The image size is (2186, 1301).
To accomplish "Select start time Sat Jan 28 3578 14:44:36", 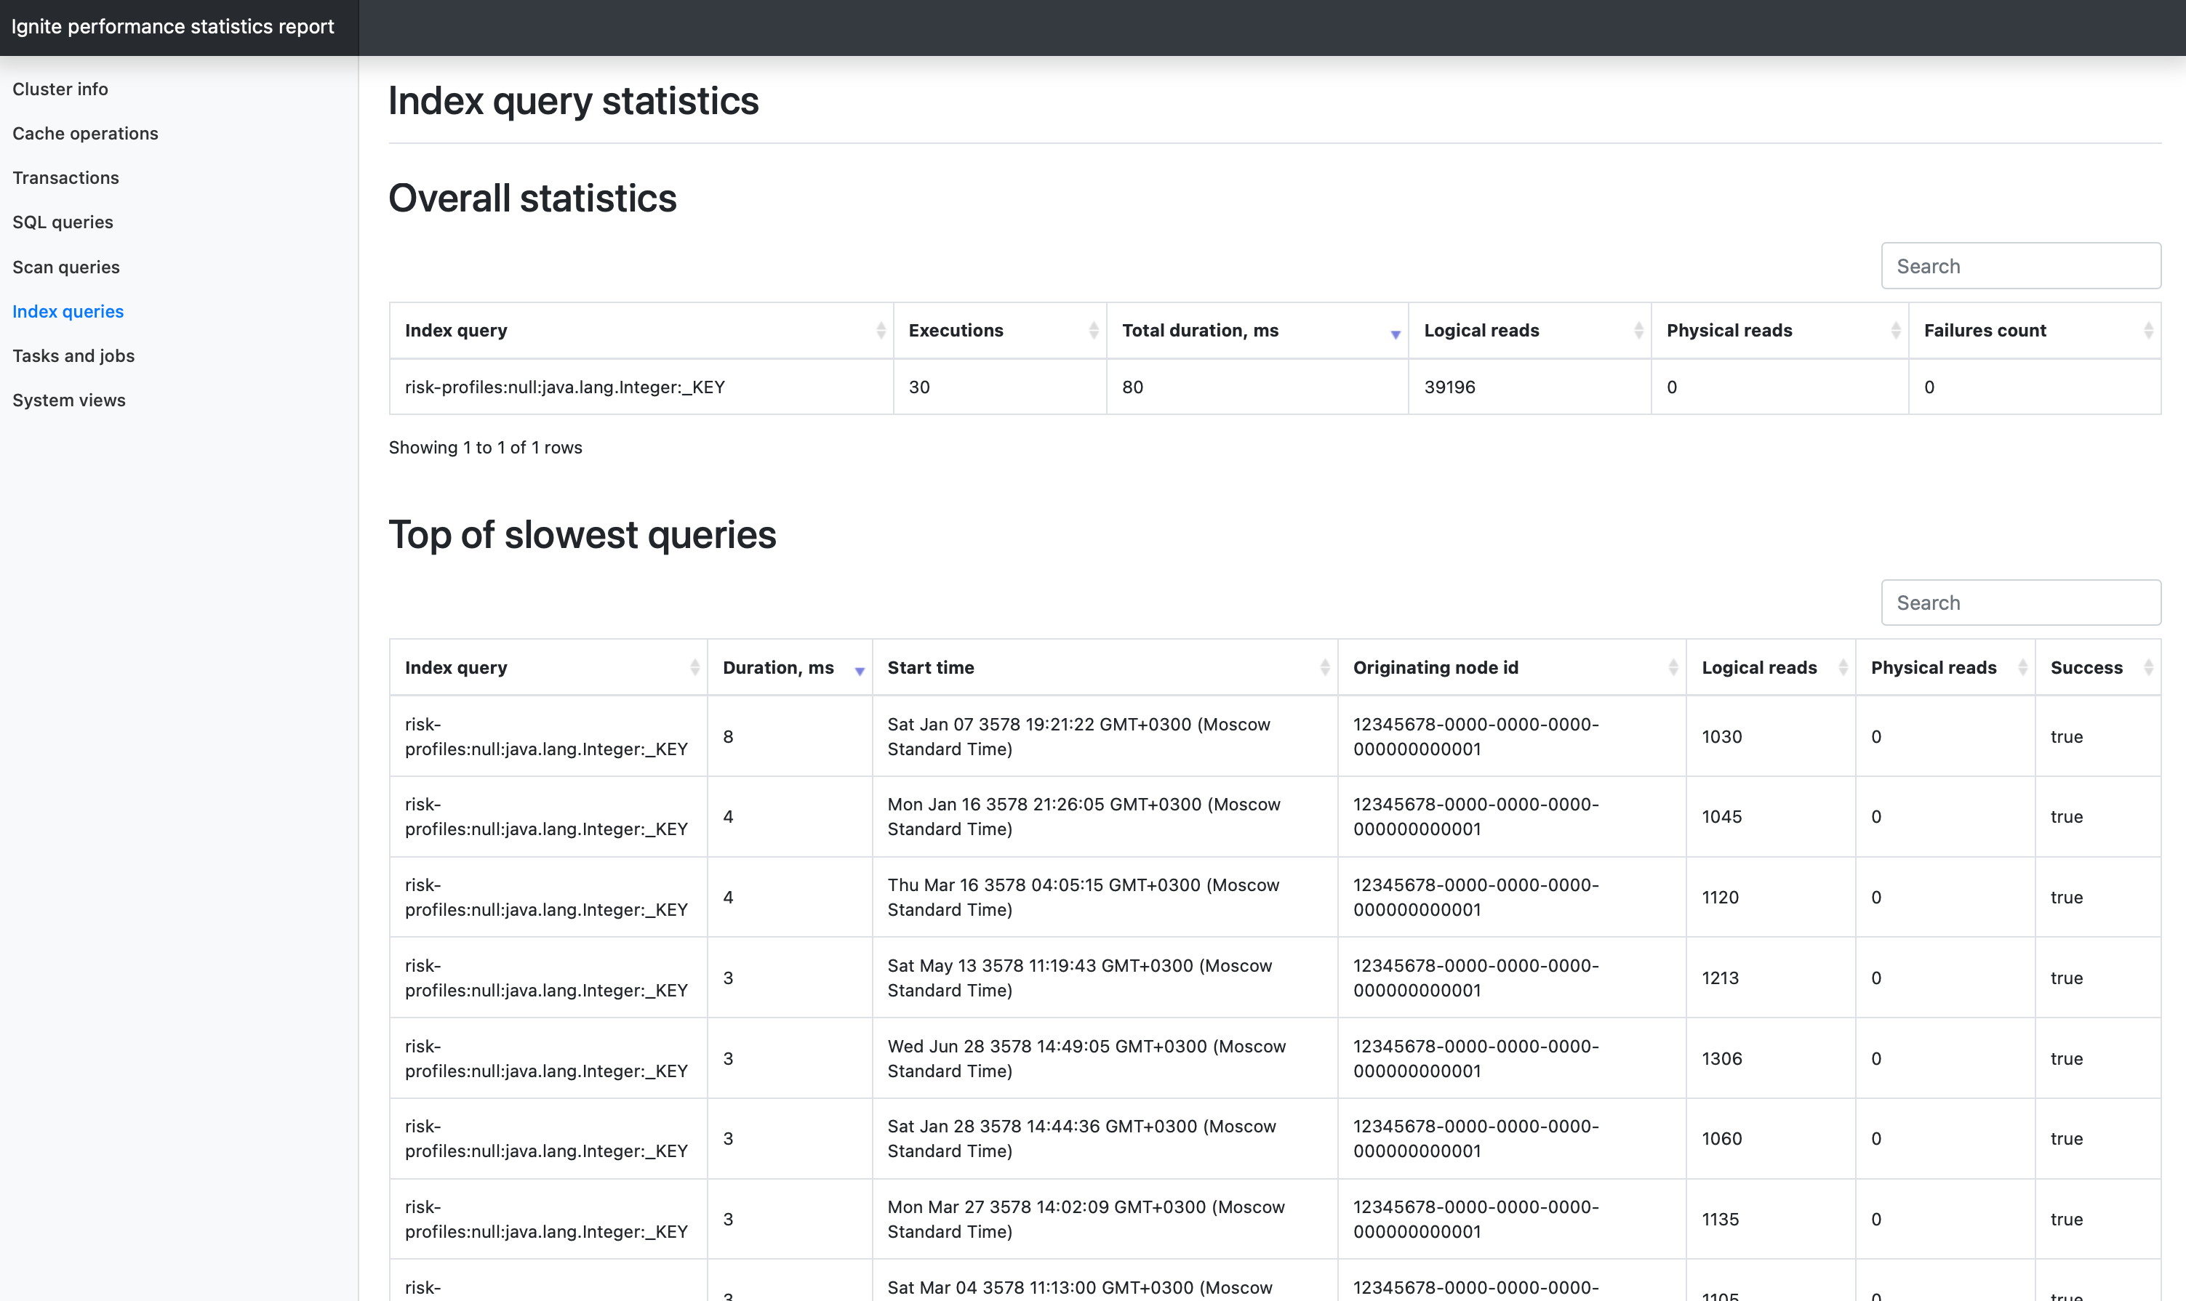I will point(1081,1138).
